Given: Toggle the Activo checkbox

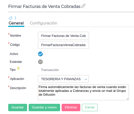Looking at the screenshot, I should click(x=40, y=54).
